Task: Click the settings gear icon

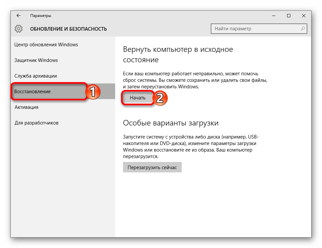Action: (19, 29)
